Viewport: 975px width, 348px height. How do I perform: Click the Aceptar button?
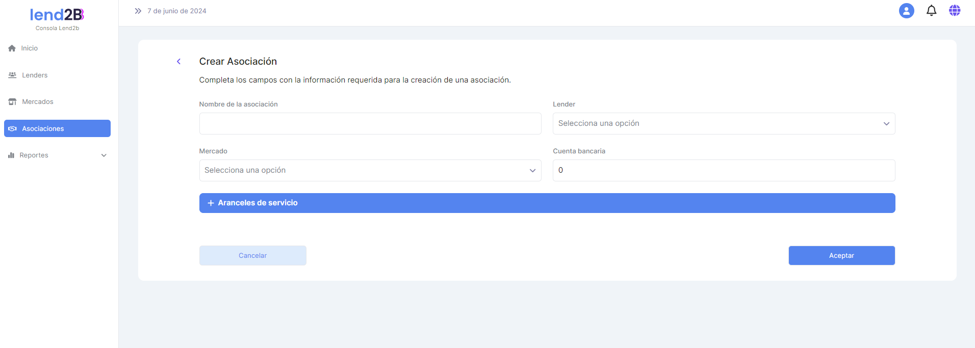click(841, 256)
